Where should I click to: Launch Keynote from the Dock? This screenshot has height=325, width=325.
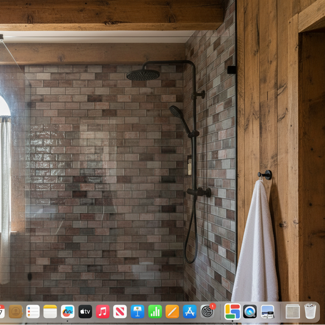pos(137,311)
